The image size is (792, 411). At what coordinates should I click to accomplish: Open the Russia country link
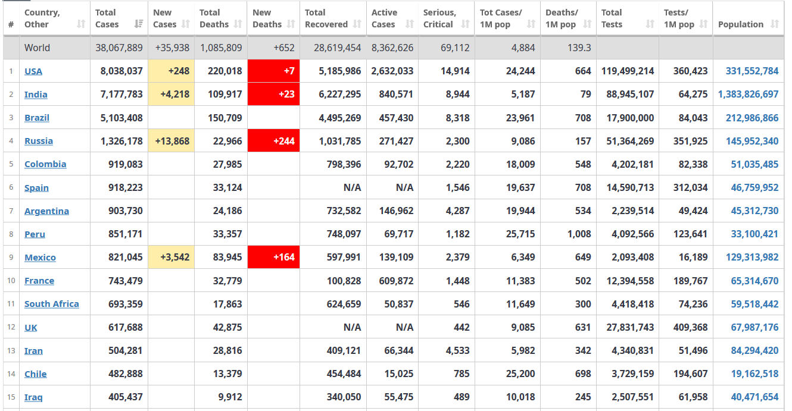click(x=39, y=141)
